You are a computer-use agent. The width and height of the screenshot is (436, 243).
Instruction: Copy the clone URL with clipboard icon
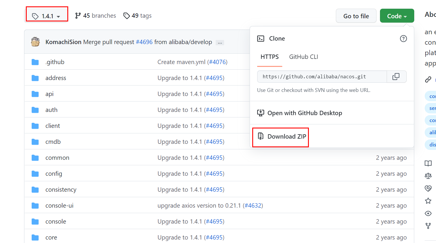click(x=396, y=77)
